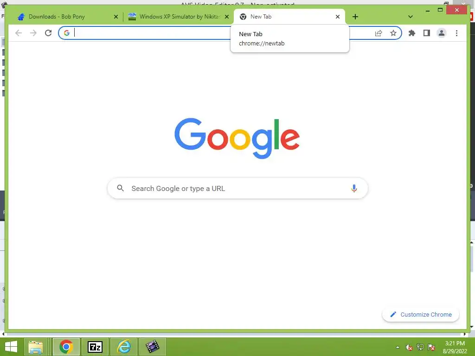The width and height of the screenshot is (475, 356).
Task: Open Action Center flag icon
Action: pos(431,347)
